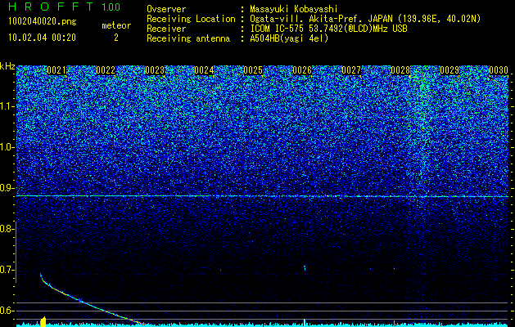Image resolution: width=515 pixels, height=327 pixels.
Task: Click the 1.1 kHz axis label
Action: pos(7,106)
